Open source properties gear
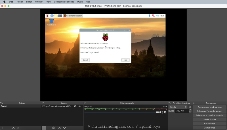This screenshot has width=227, height=130. point(53,128)
